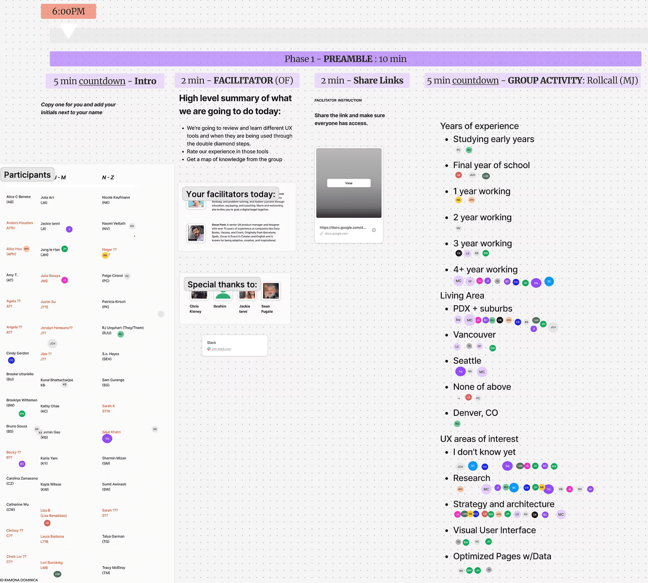Click the Sej avatar below Sejal Khatri
Image resolution: width=648 pixels, height=583 pixels.
[107, 439]
